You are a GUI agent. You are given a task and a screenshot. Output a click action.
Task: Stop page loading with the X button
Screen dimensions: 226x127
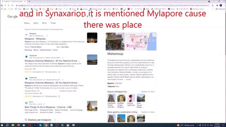(x=8, y=5)
